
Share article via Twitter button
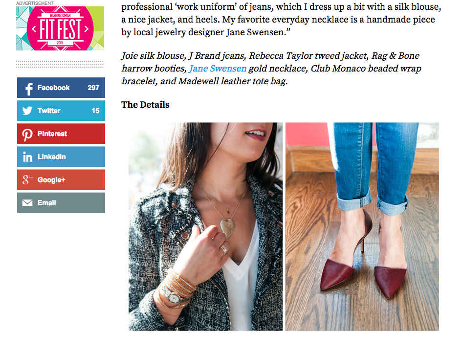(61, 111)
